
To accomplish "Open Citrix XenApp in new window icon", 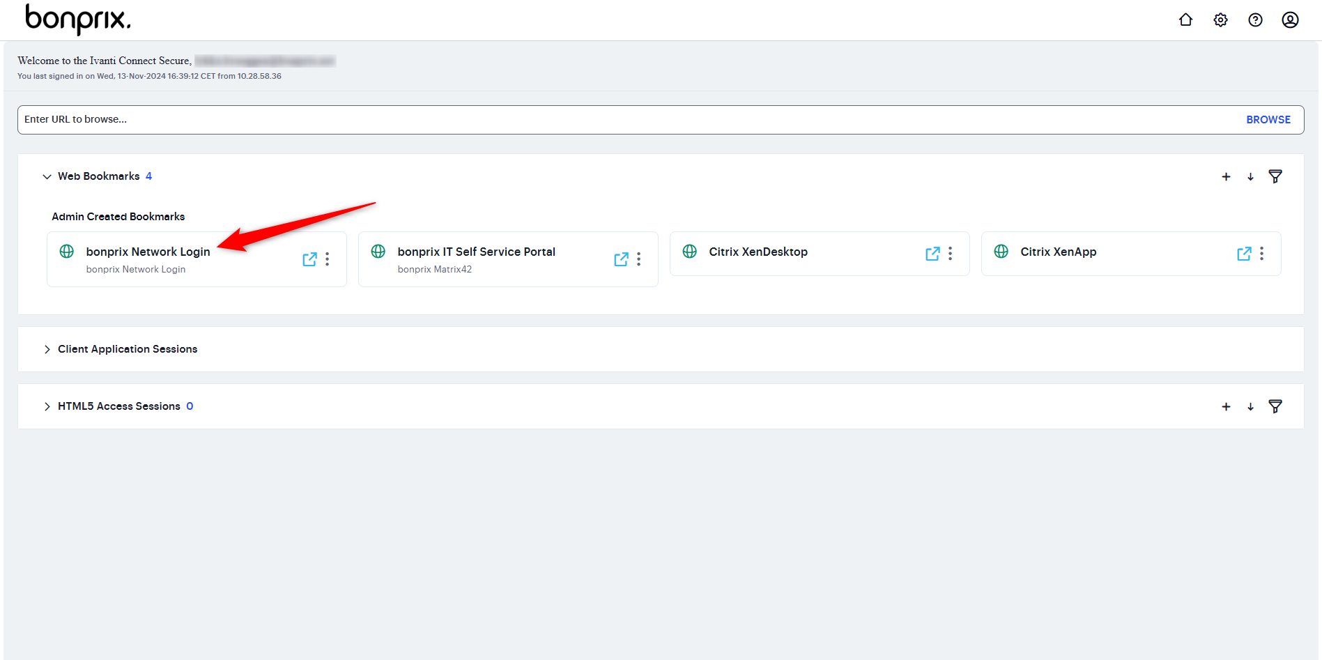I will coord(1244,254).
